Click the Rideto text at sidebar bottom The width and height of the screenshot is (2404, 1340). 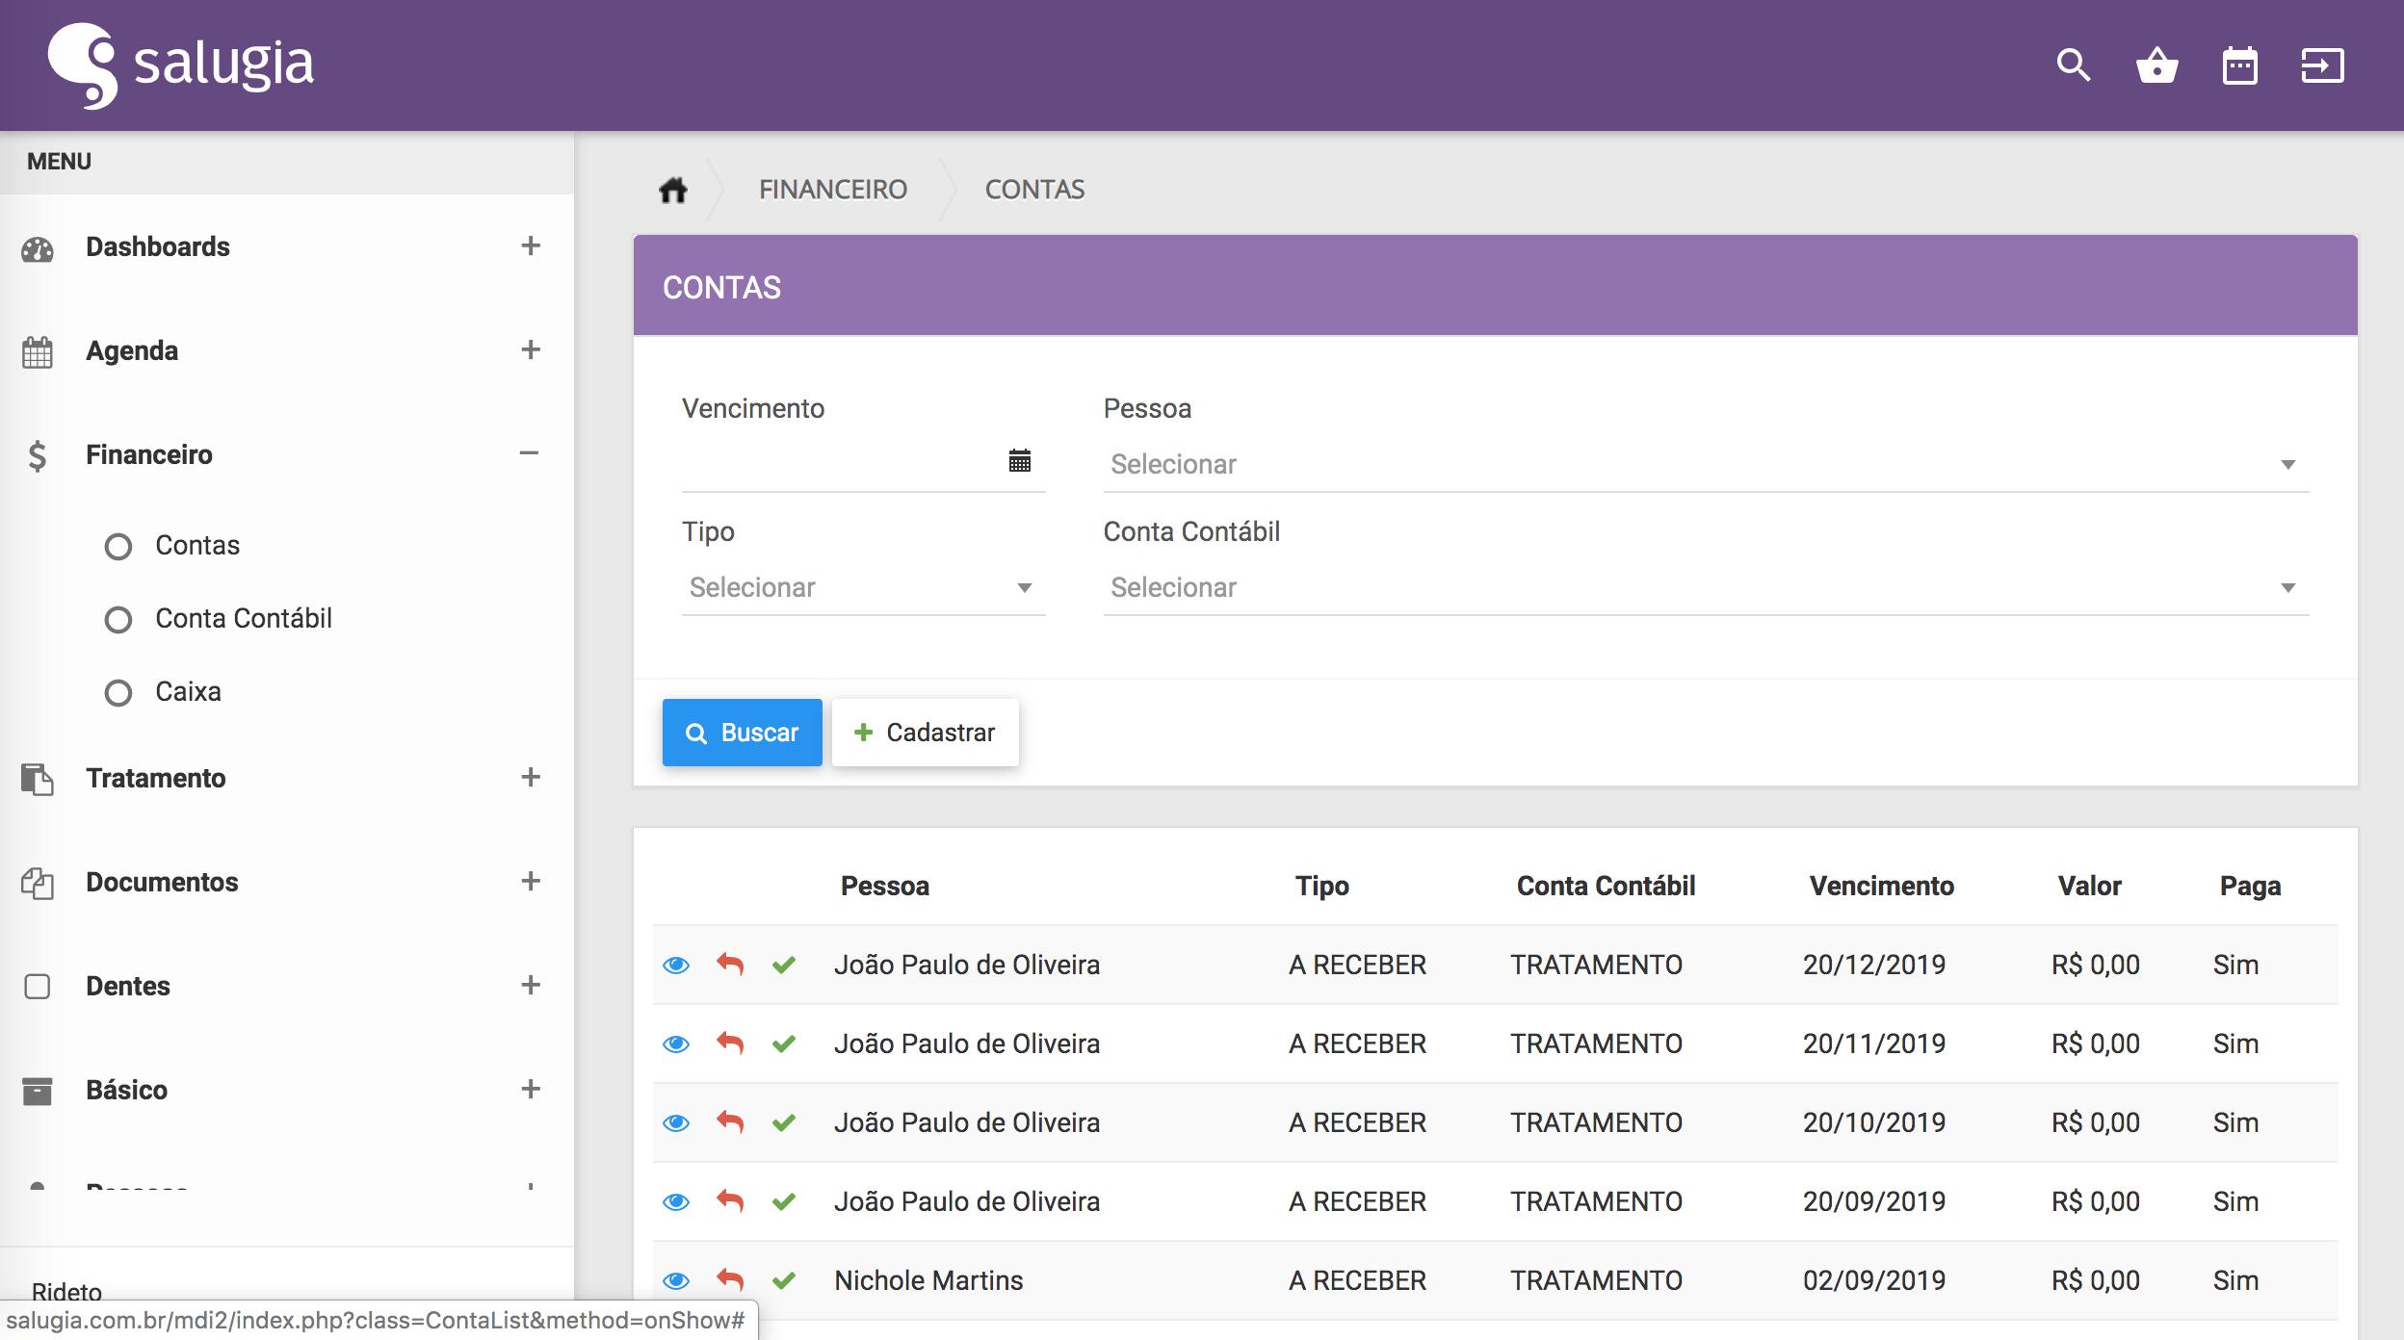[66, 1291]
